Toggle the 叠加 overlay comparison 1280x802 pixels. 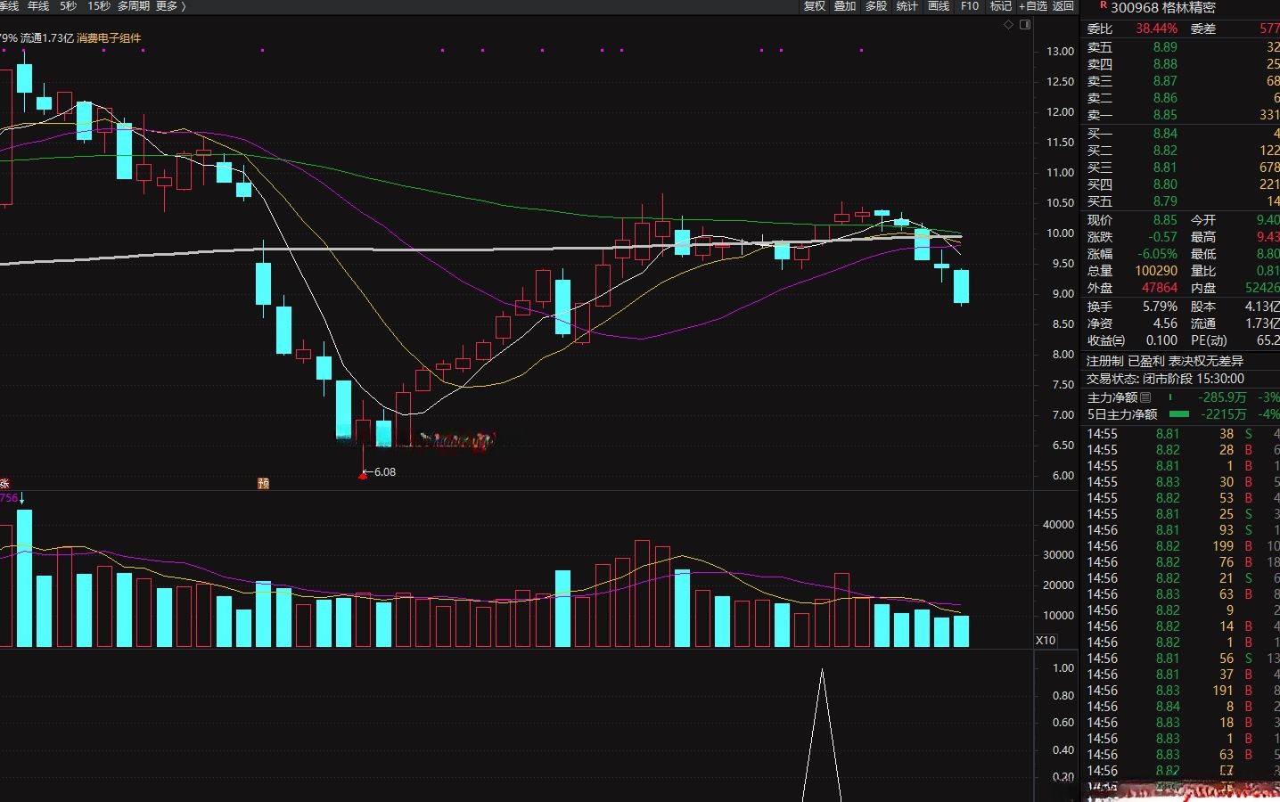(x=845, y=6)
